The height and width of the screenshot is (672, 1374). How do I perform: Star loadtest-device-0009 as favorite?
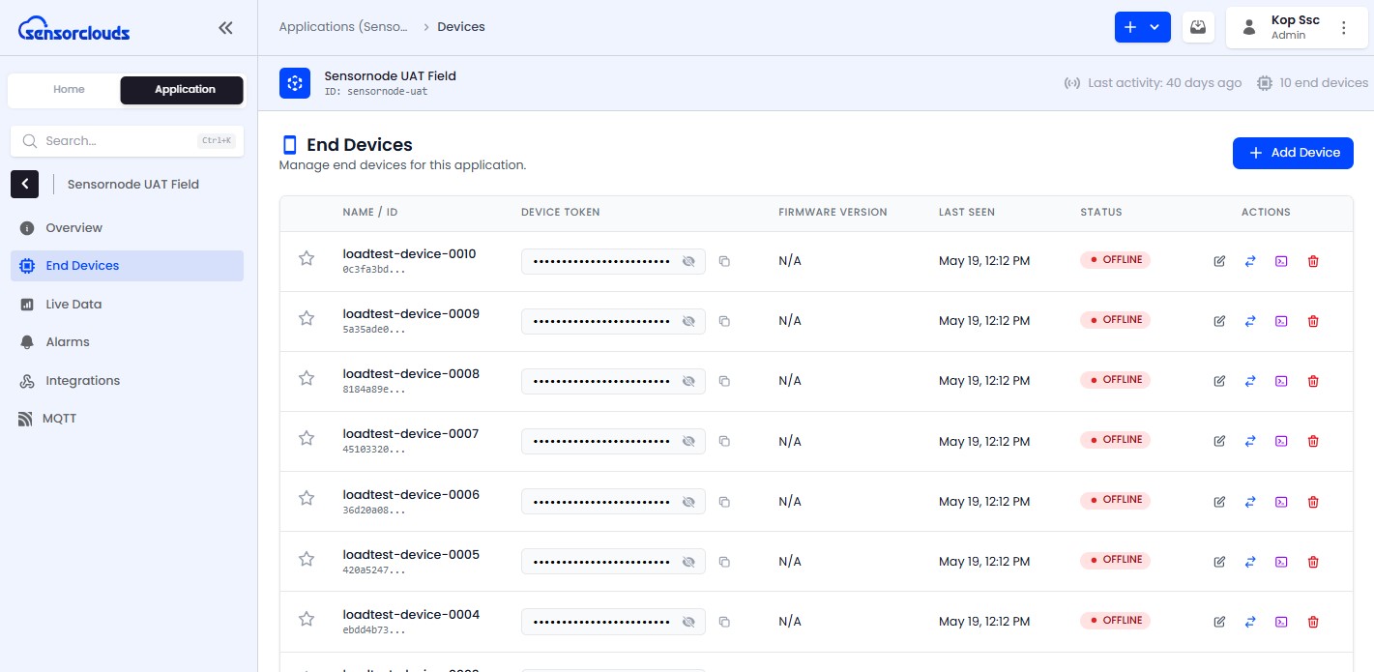307,318
